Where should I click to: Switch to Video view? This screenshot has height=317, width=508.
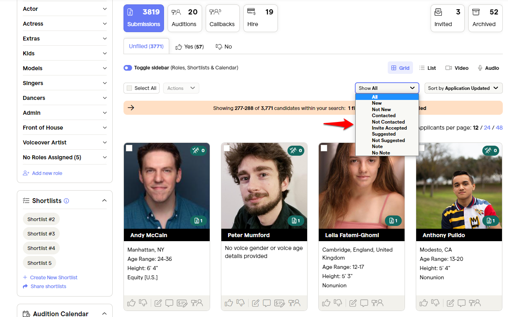tap(457, 68)
